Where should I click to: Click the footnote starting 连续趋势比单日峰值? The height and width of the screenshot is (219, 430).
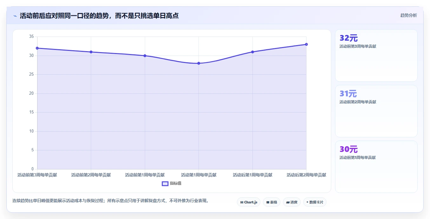[111, 201]
